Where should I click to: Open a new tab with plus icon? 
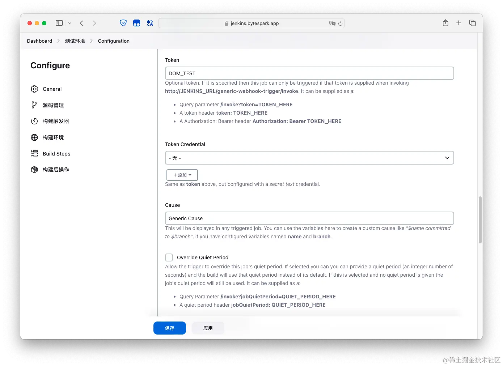[459, 23]
